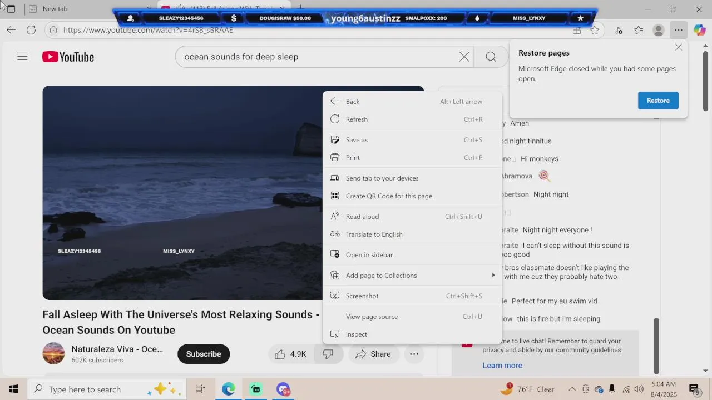Subscribe to Naturaleza Viva channel
This screenshot has width=712, height=400.
(x=204, y=354)
